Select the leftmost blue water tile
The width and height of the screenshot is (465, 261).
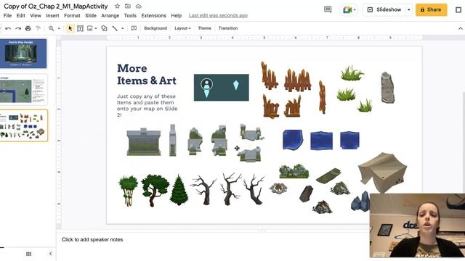point(293,140)
